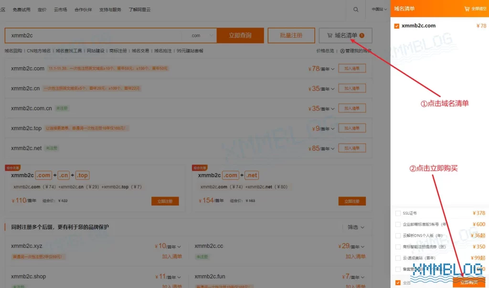Add xmmb2c.top to the list via 加入清单
The image size is (489, 288).
tap(352, 128)
